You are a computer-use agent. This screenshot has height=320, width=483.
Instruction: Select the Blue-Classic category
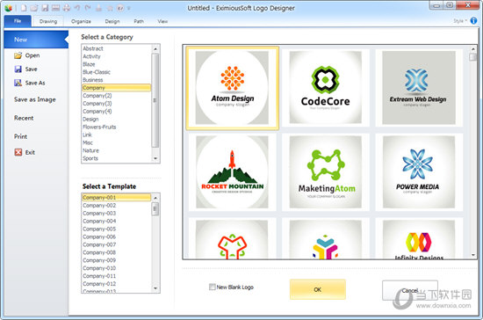(x=117, y=72)
